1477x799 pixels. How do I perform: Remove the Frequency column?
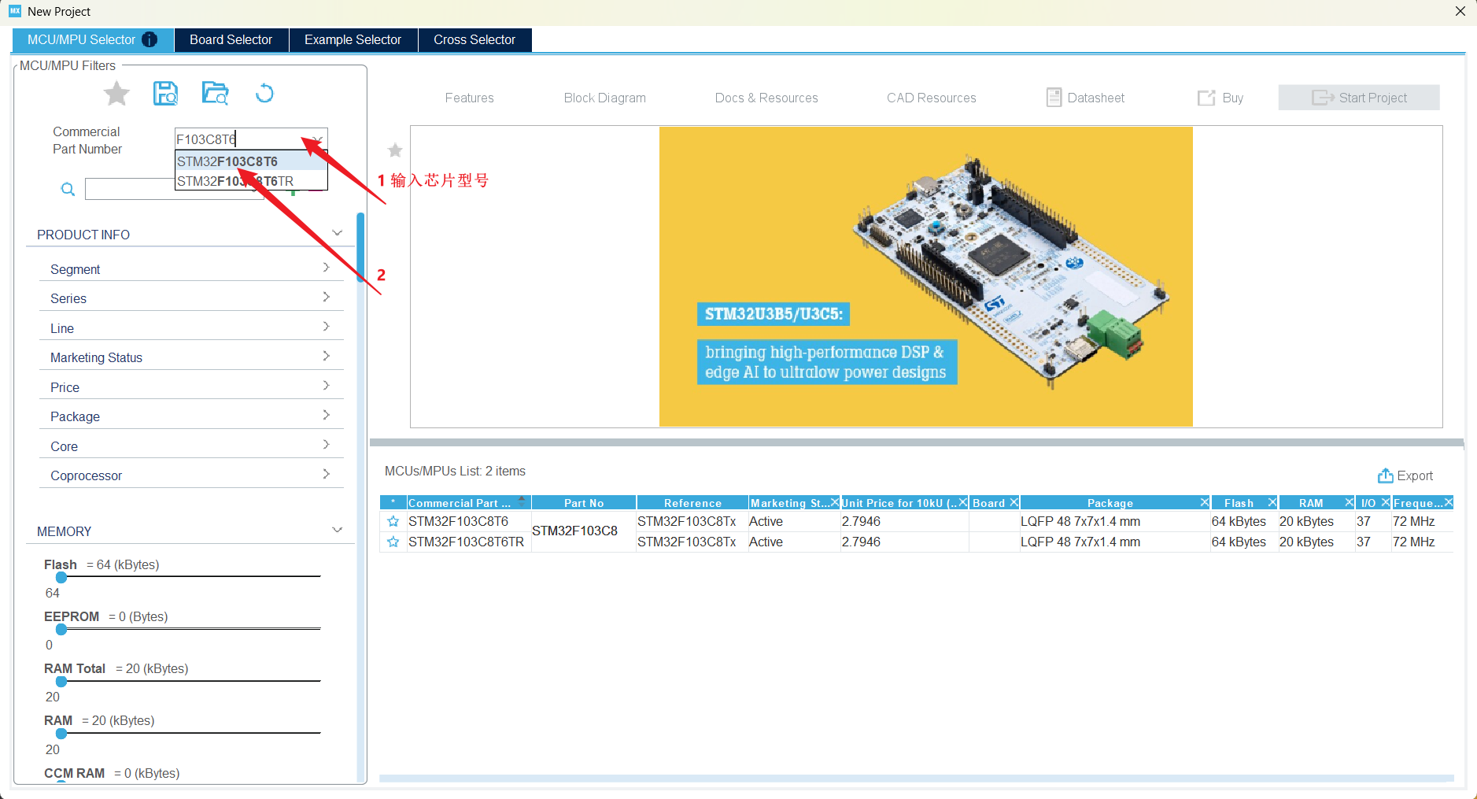click(1449, 502)
